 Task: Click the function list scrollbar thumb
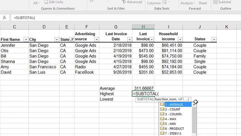pos(194,120)
